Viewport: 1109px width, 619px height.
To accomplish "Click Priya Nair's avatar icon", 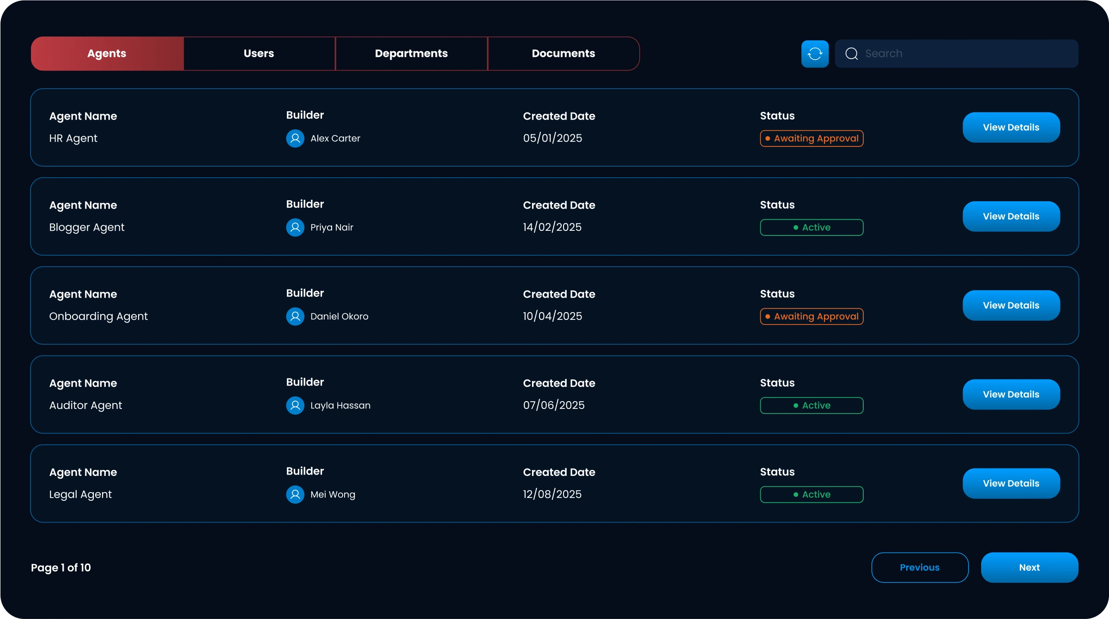I will pyautogui.click(x=295, y=228).
